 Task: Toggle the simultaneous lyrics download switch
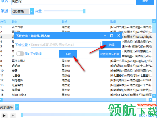click(20, 54)
